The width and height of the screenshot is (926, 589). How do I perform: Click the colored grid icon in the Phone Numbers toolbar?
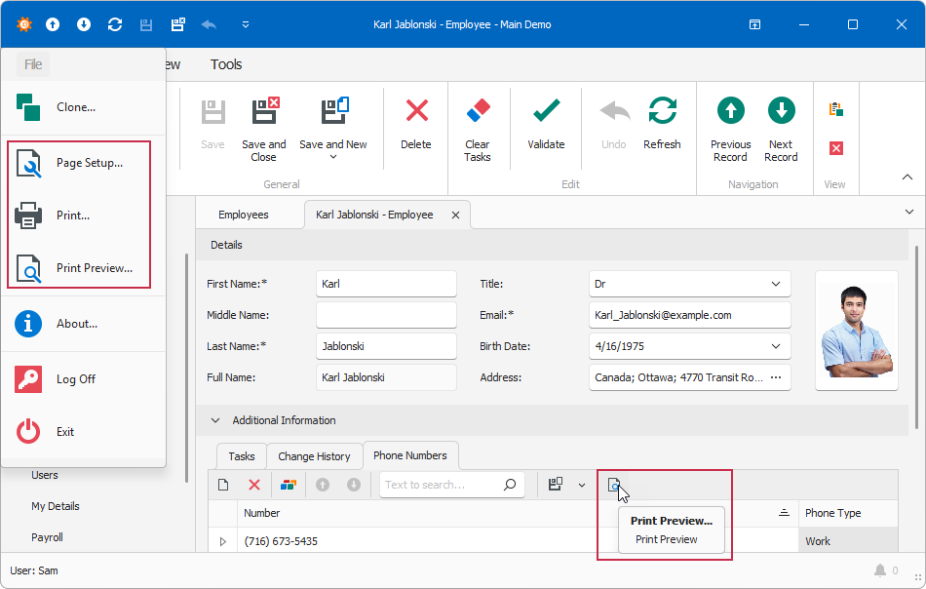[x=287, y=485]
